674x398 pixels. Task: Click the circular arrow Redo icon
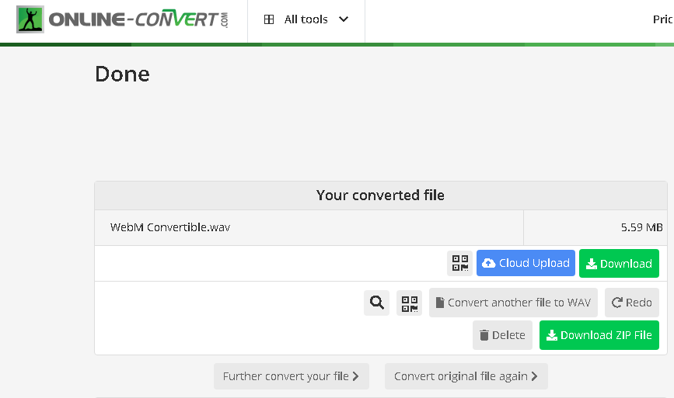[617, 303]
